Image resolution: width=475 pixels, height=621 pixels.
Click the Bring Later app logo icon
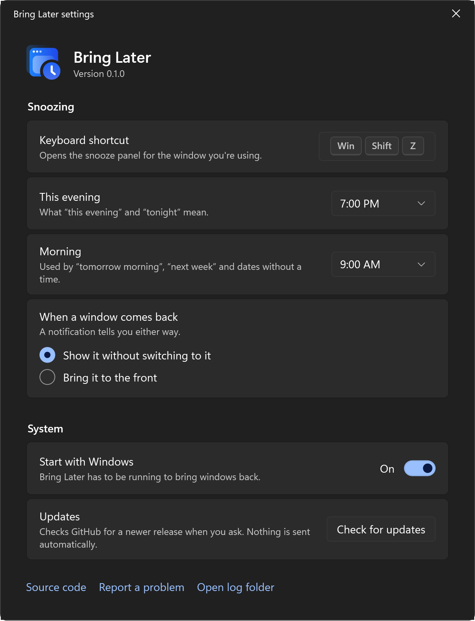point(43,63)
